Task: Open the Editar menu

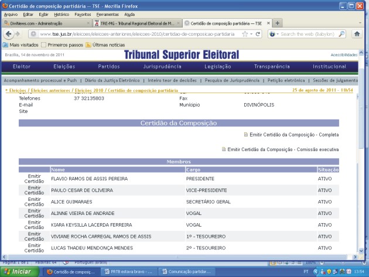Action: point(28,15)
